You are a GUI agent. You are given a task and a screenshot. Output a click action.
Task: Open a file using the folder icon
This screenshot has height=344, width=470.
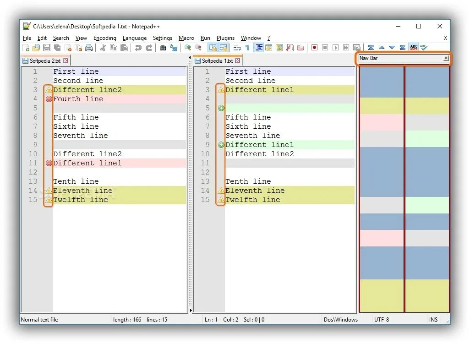pyautogui.click(x=36, y=48)
